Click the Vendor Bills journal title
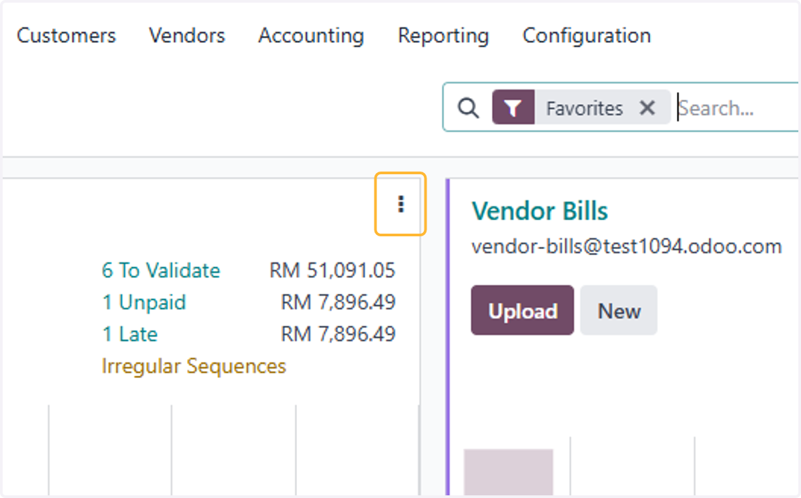 (x=539, y=211)
